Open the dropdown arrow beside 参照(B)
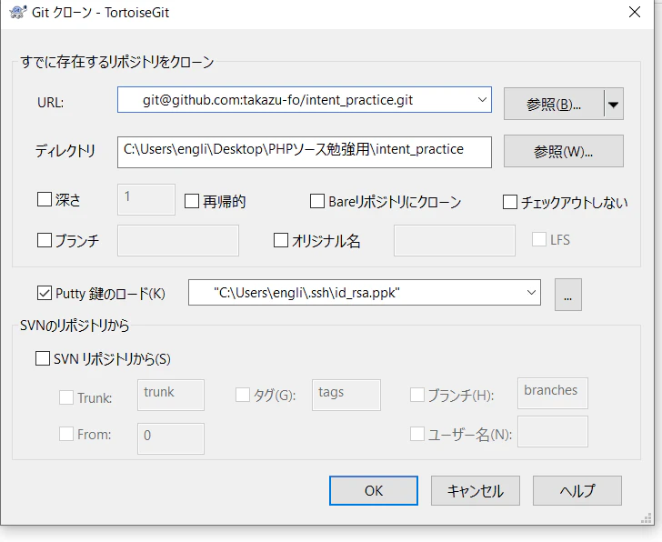Viewport: 662px width, 542px height. (x=614, y=104)
